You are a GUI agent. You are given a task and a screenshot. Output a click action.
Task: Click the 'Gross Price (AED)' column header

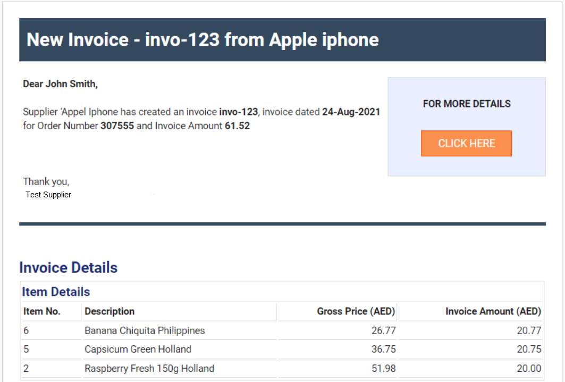(356, 311)
